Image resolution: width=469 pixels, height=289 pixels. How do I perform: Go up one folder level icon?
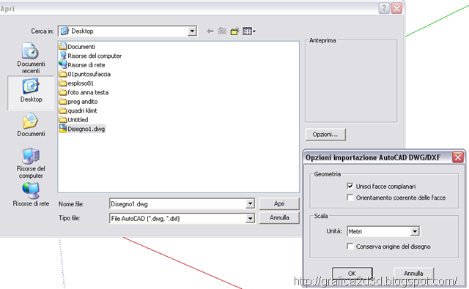click(222, 31)
